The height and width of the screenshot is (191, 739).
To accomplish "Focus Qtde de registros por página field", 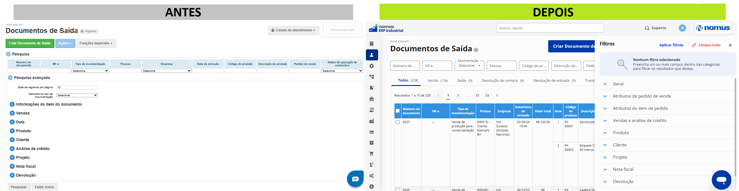I will click(x=77, y=88).
